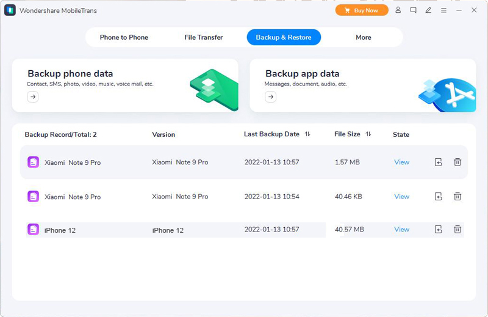Click the Wondershare MobileTrans logo icon
The width and height of the screenshot is (488, 317).
click(x=10, y=10)
